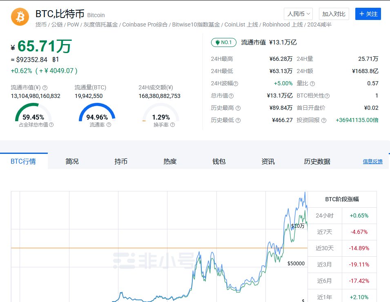Click the 近30天 -14.89% row
Viewport: 390px width, 302px height.
tap(342, 248)
